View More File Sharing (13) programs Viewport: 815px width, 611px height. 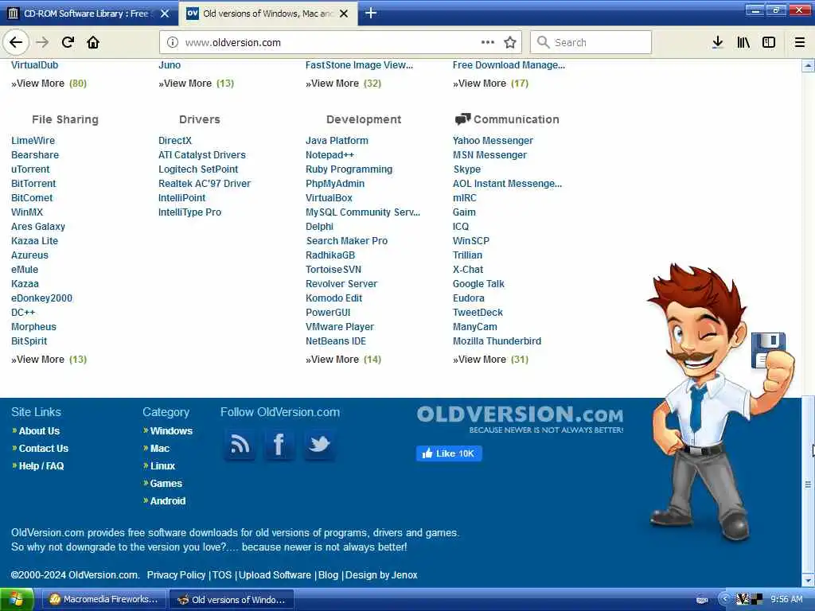49,360
